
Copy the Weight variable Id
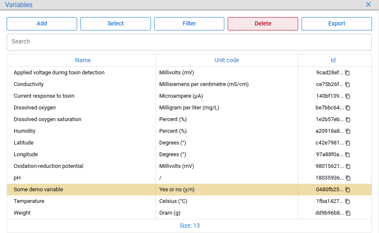point(348,213)
